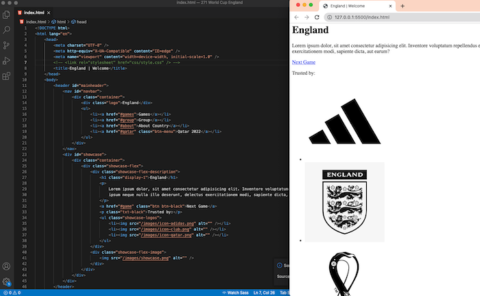Reload the browser page

[317, 17]
